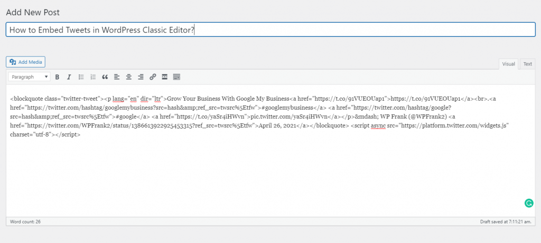541x243 pixels.
Task: Click the "Word count: 26" status text
Action: (25, 222)
